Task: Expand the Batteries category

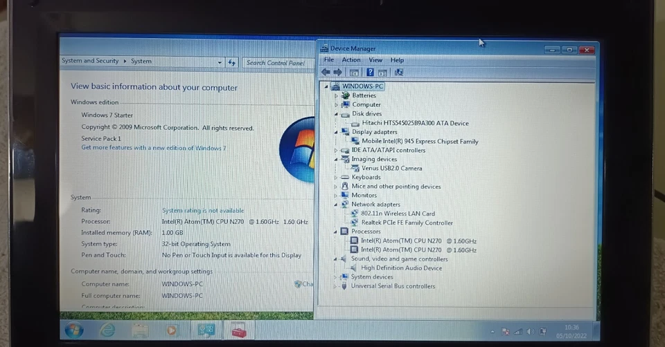Action: 336,95
